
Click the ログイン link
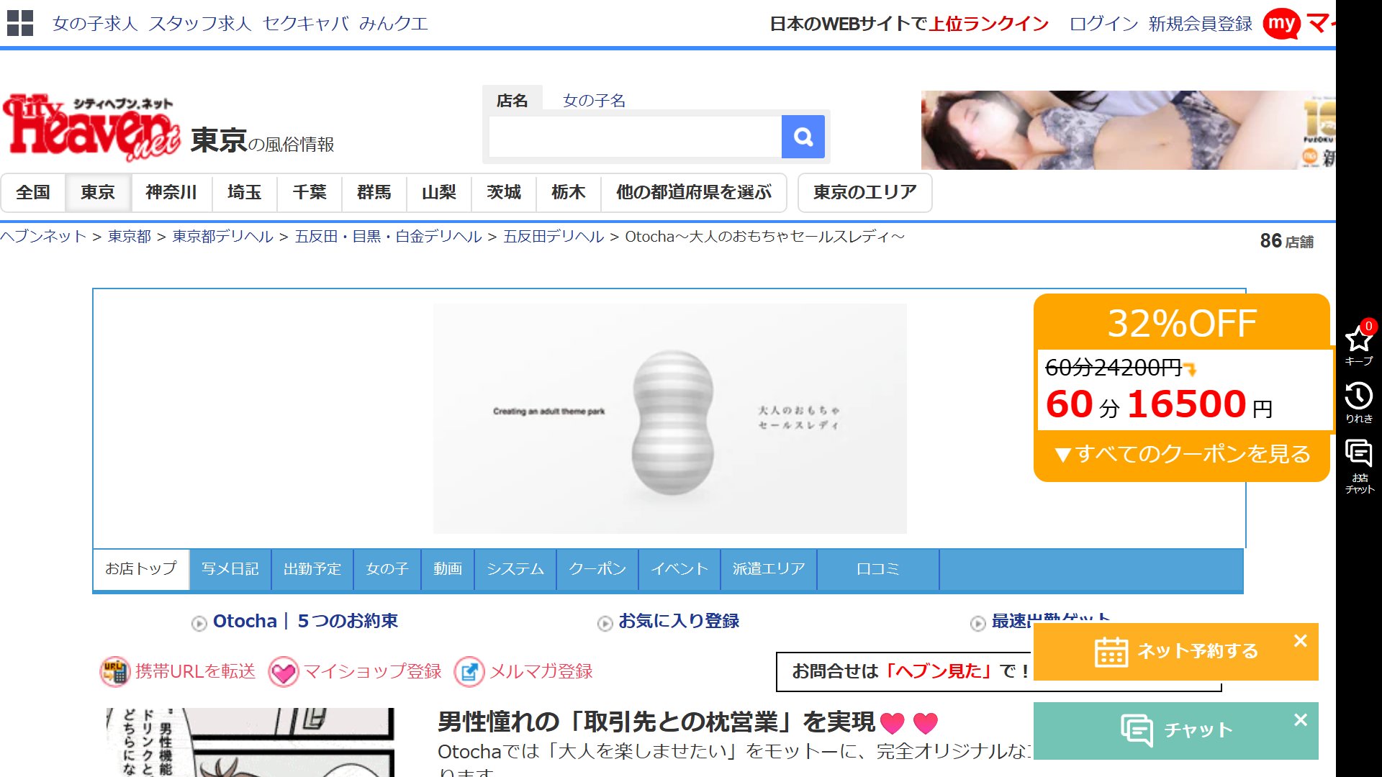[1104, 24]
